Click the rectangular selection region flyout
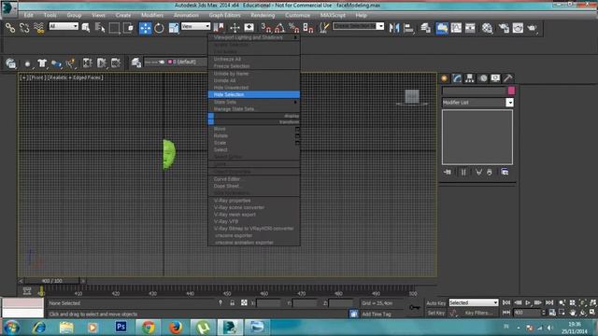 (x=114, y=28)
